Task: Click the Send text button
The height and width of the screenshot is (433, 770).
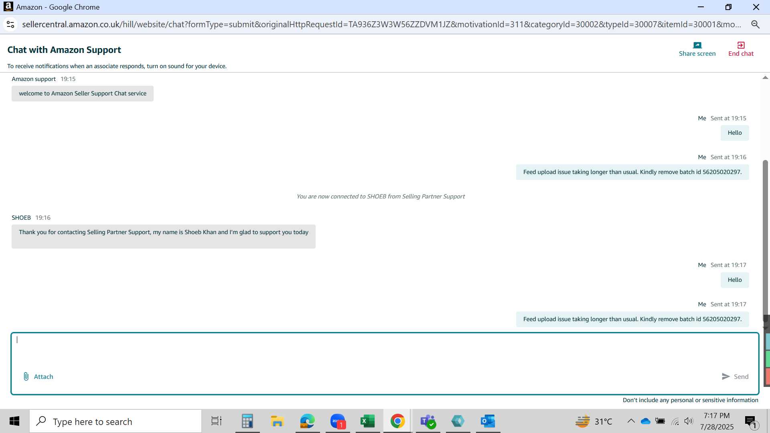Action: [741, 377]
